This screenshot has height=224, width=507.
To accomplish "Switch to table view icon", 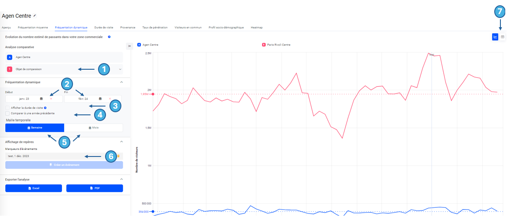I will click(x=503, y=37).
